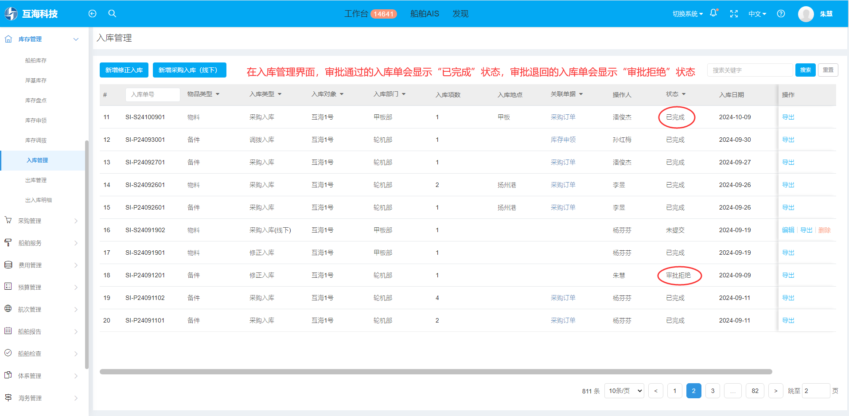
Task: Open 船舶库存 in the sidebar
Action: coord(36,61)
